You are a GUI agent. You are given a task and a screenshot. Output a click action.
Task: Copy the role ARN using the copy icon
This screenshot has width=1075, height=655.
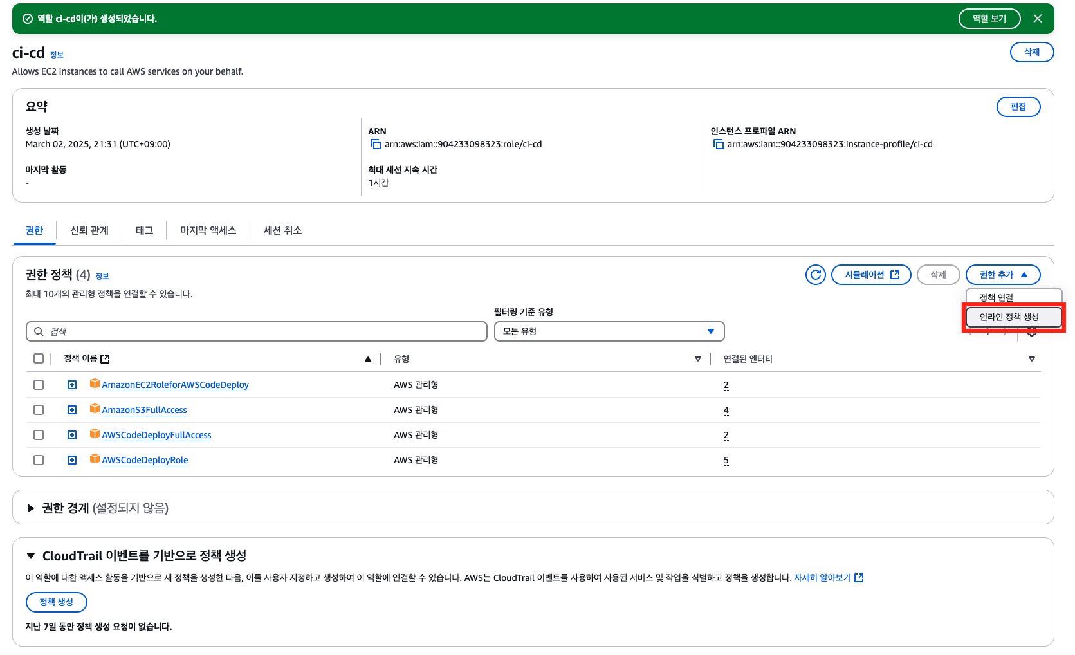click(x=376, y=144)
